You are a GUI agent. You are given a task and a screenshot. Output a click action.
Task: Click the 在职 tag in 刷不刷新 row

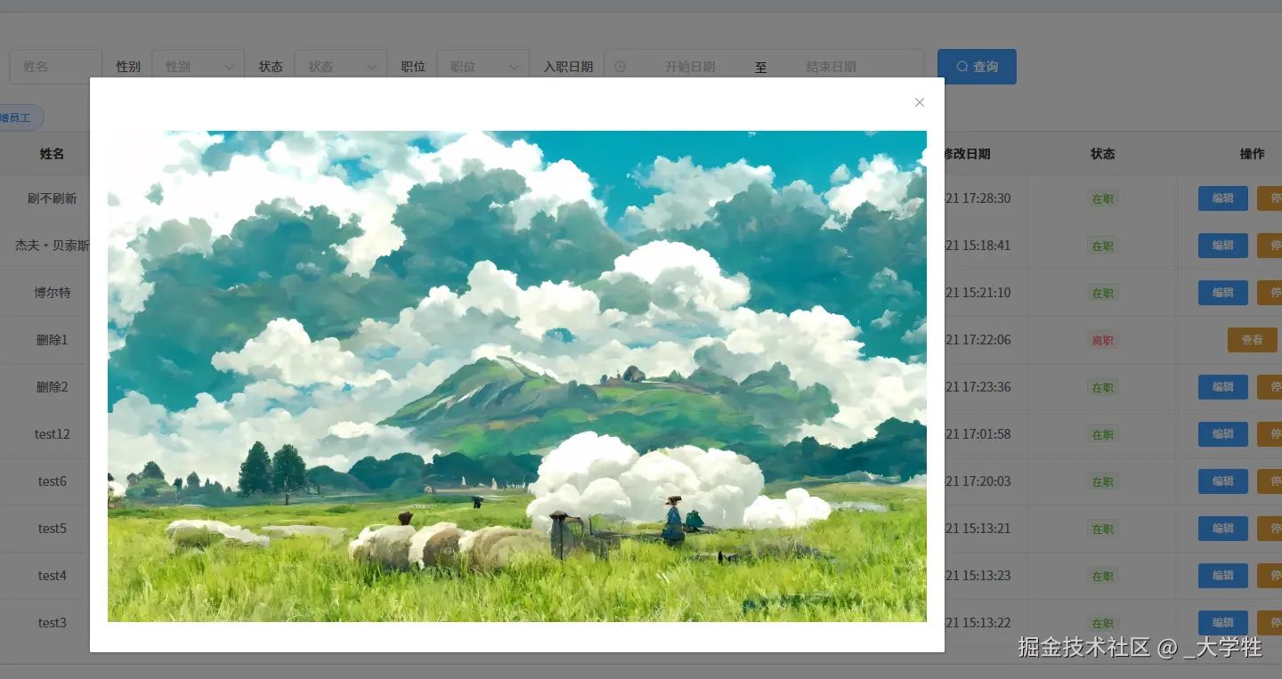(x=1103, y=199)
